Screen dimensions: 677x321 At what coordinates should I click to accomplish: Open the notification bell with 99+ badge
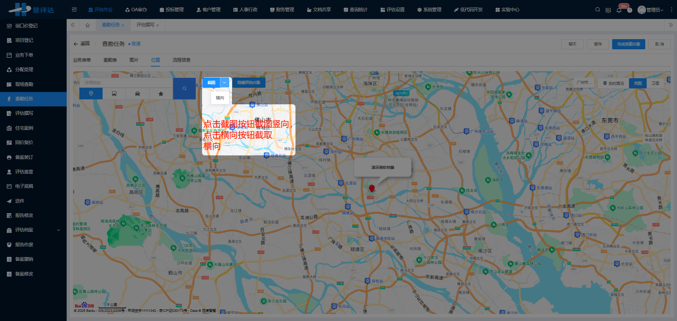click(619, 10)
